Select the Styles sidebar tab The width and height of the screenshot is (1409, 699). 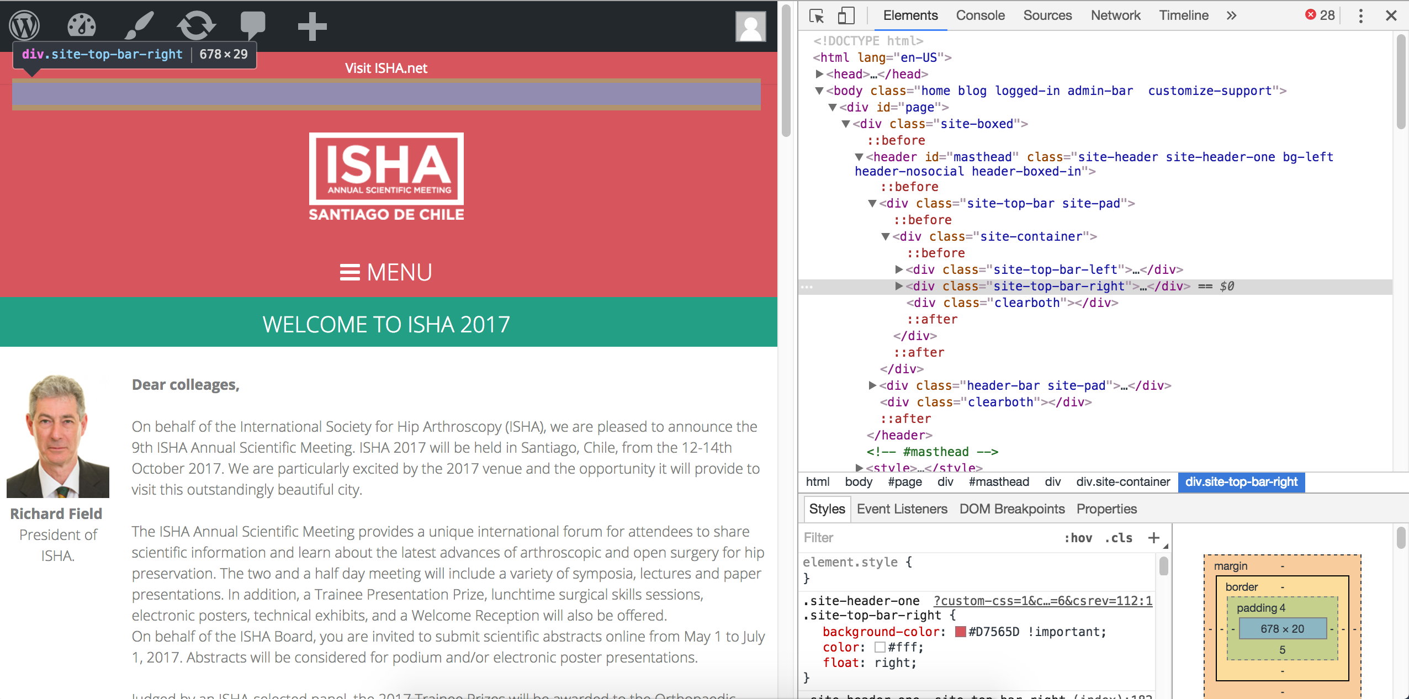click(x=827, y=509)
